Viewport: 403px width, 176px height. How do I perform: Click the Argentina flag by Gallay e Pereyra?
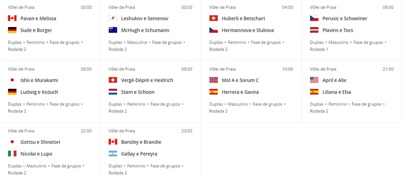pos(113,154)
